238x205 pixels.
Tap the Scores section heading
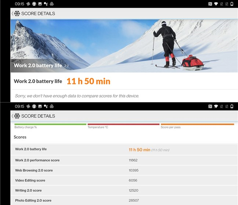point(20,137)
